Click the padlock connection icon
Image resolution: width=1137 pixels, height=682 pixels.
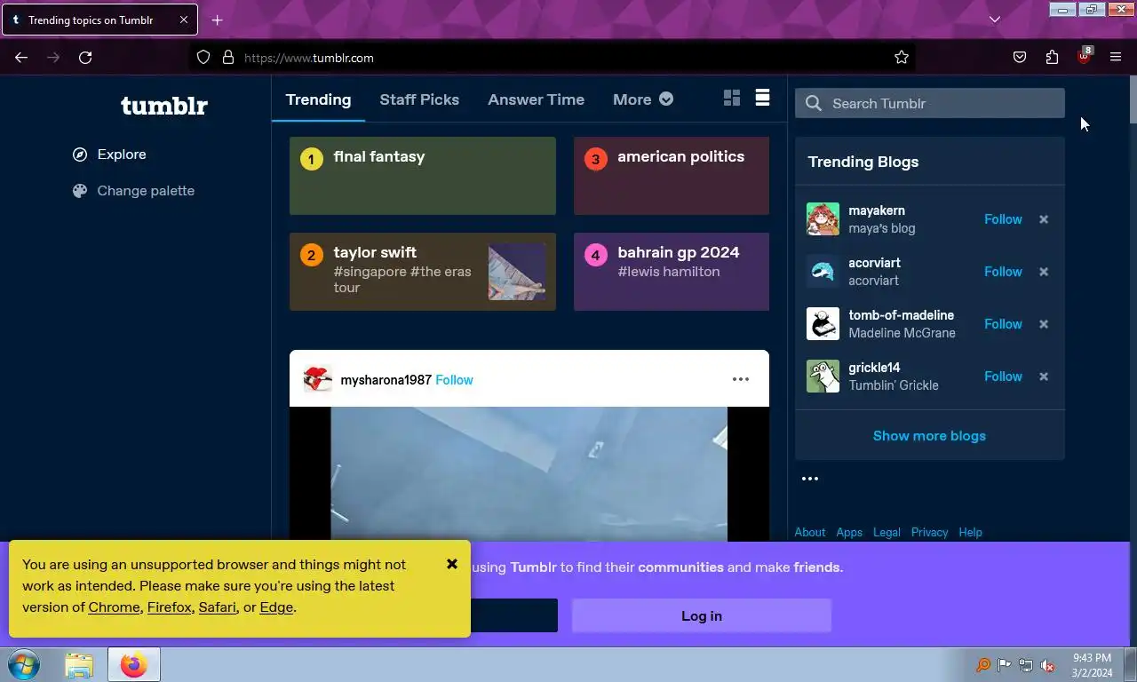click(228, 58)
